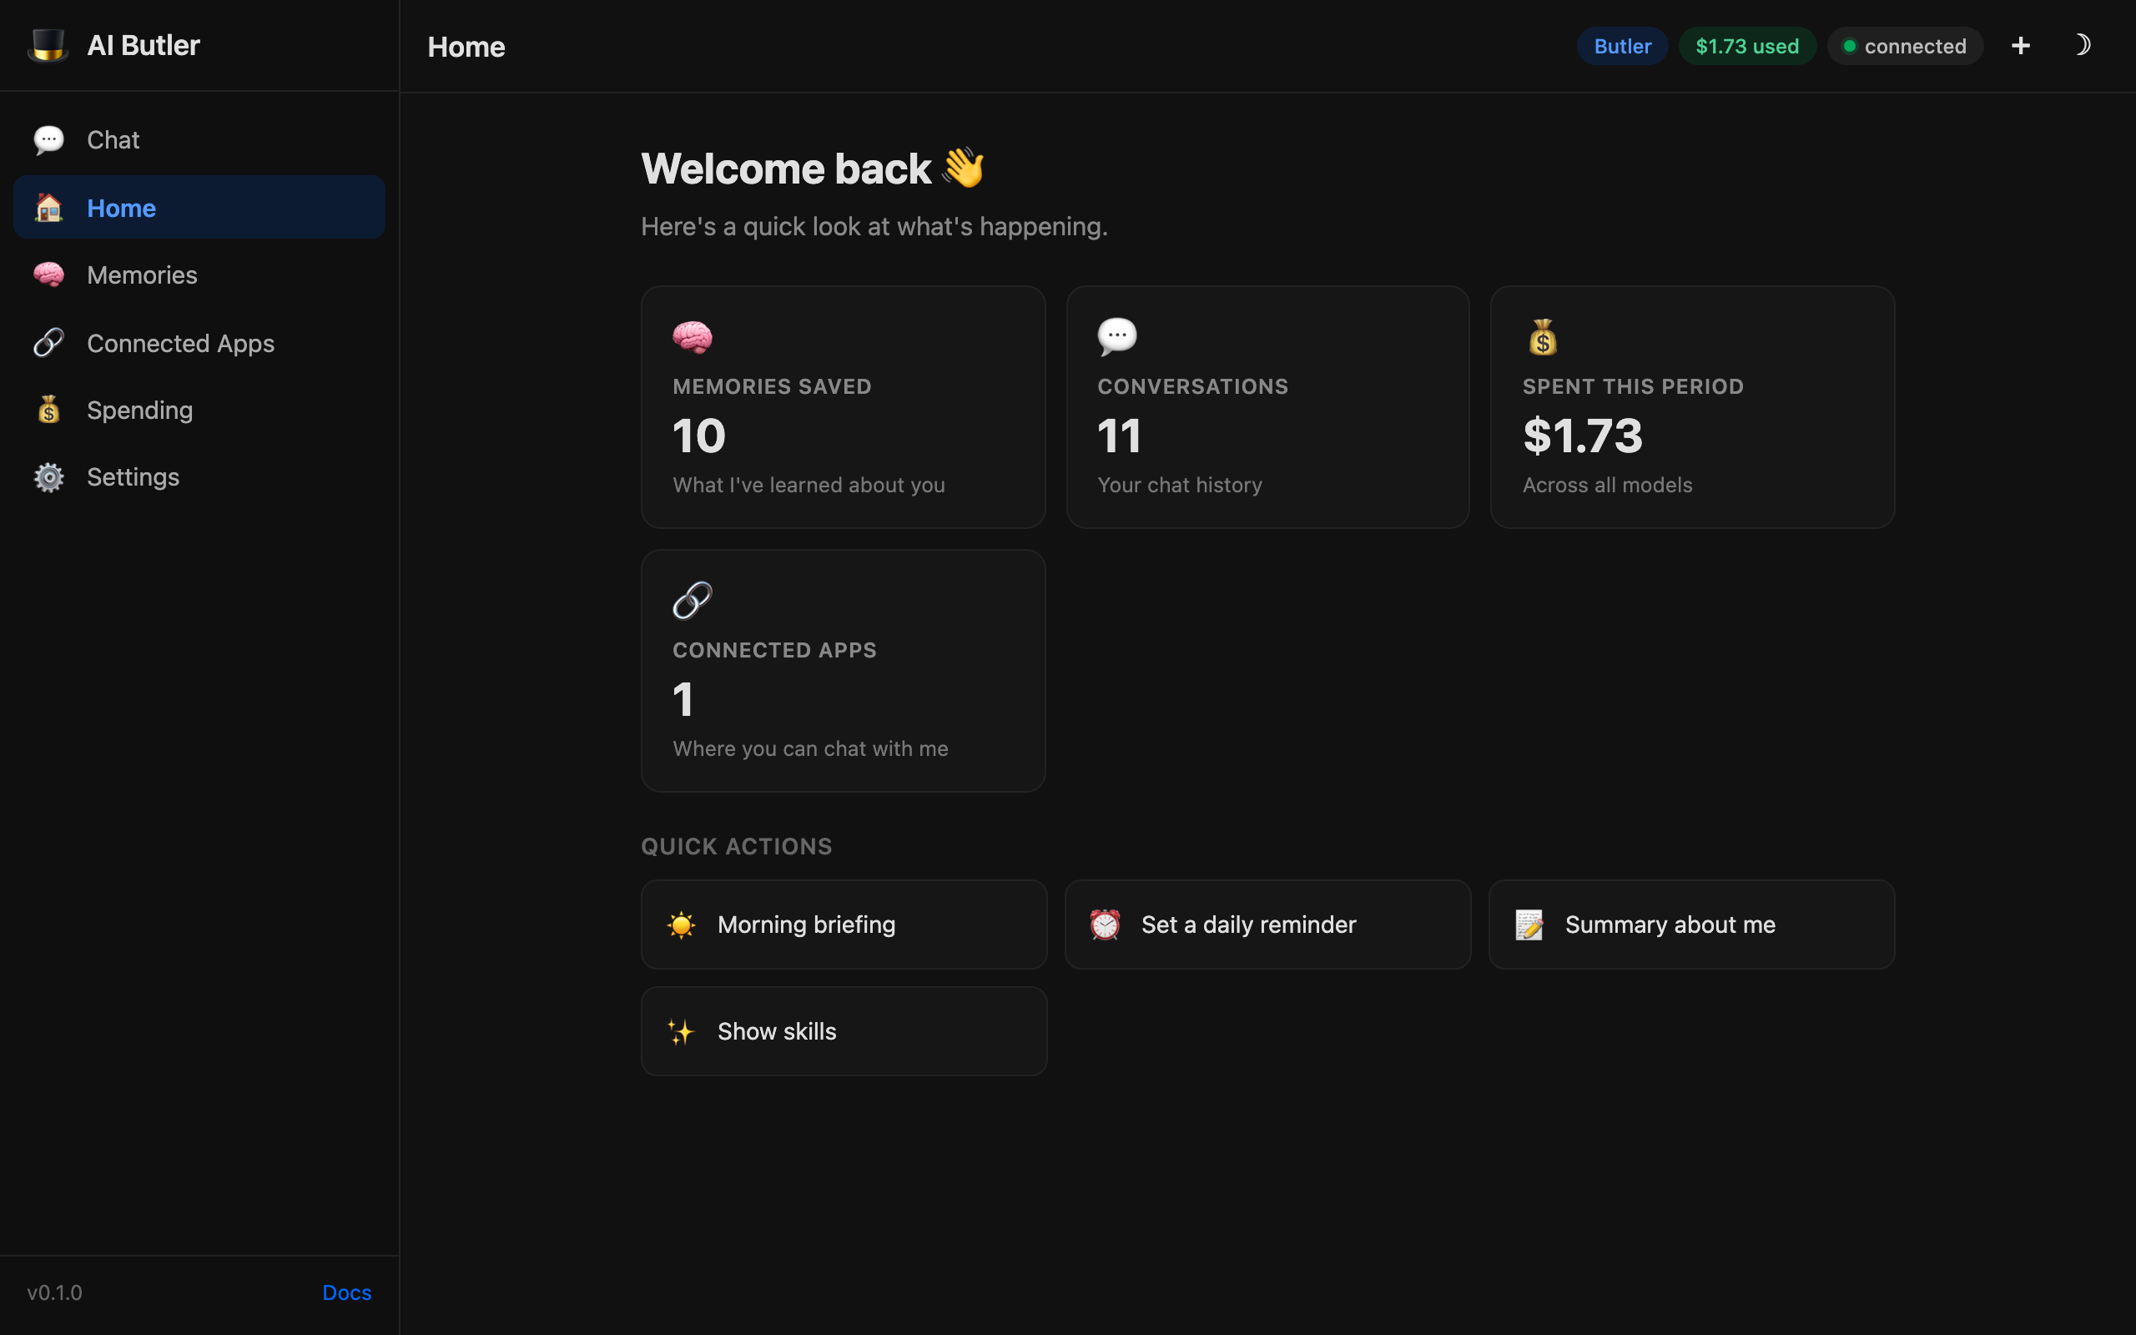Open the Docs link at sidebar bottom
Image resolution: width=2136 pixels, height=1335 pixels.
[x=346, y=1292]
